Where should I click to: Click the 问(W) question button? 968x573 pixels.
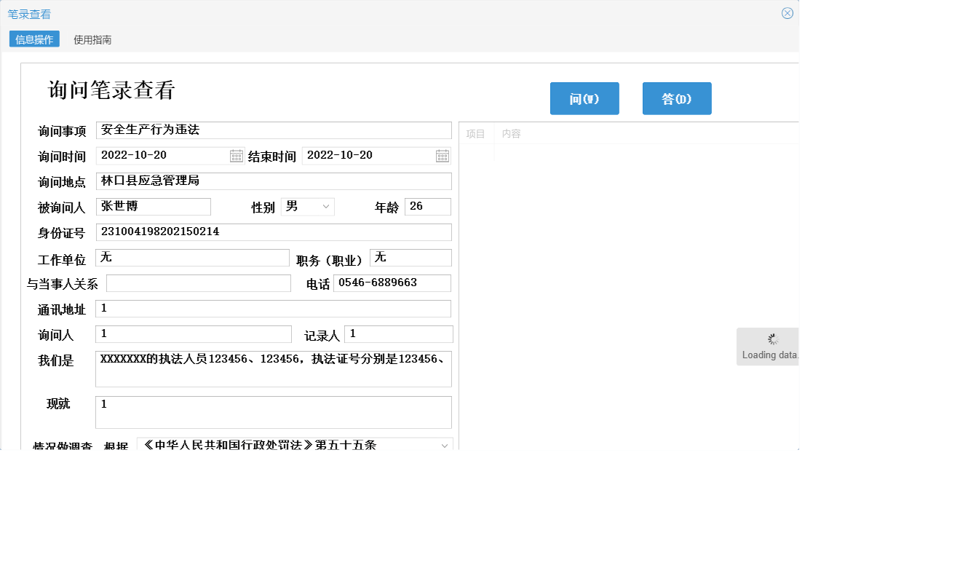pyautogui.click(x=584, y=98)
